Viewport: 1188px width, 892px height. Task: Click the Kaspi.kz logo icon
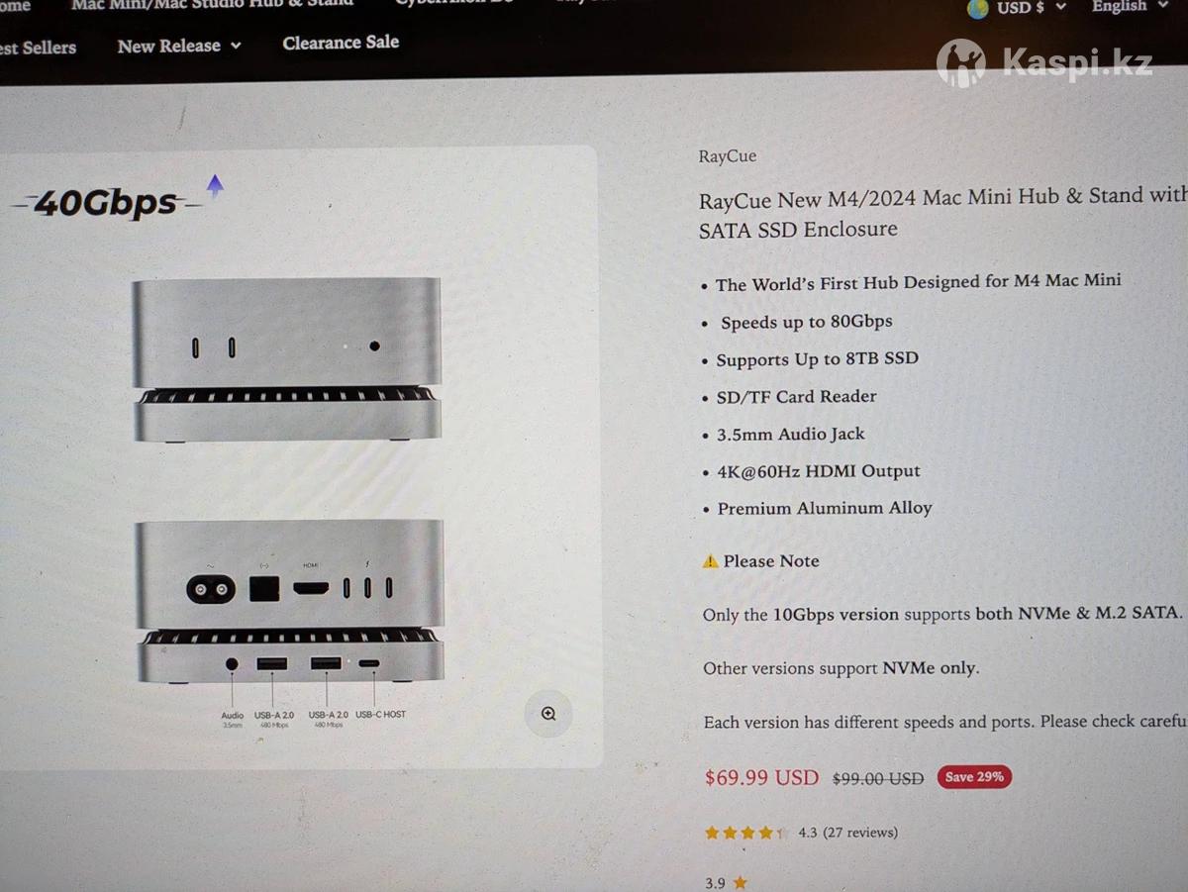(960, 63)
